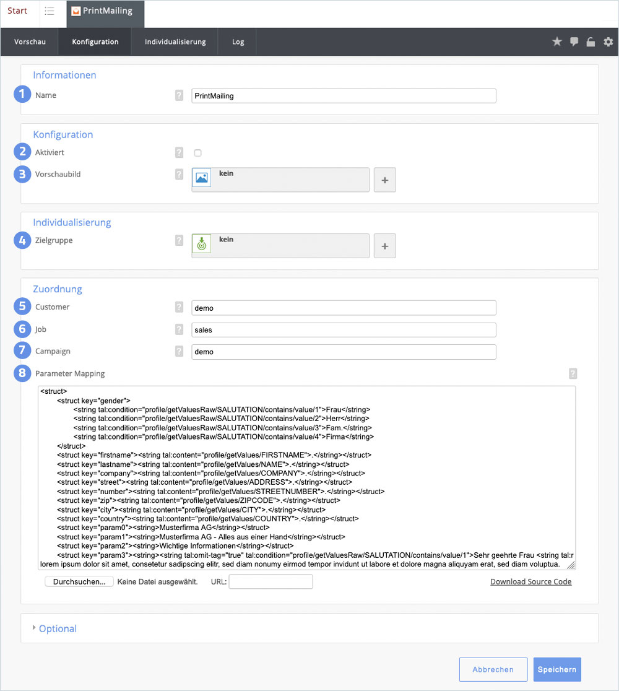The width and height of the screenshot is (619, 691).
Task: Switch to the Vorschau tab
Action: tap(30, 42)
